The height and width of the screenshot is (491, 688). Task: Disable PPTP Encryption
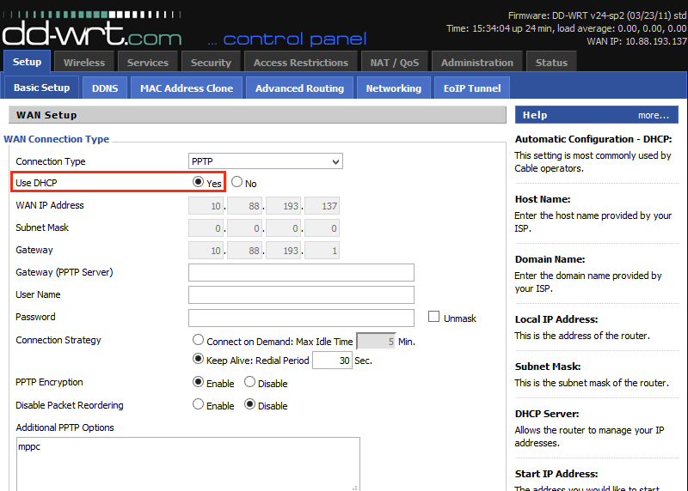pos(250,382)
